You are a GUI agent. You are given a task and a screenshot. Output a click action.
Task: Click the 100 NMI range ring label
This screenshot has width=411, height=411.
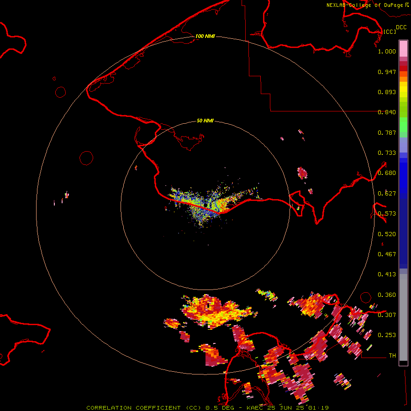205,36
